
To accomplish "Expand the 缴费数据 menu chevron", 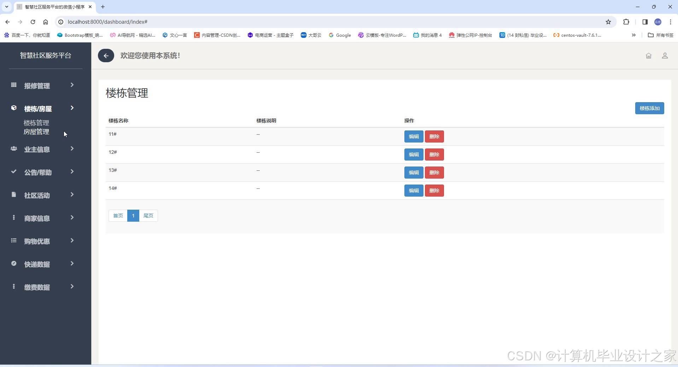I will pos(72,286).
